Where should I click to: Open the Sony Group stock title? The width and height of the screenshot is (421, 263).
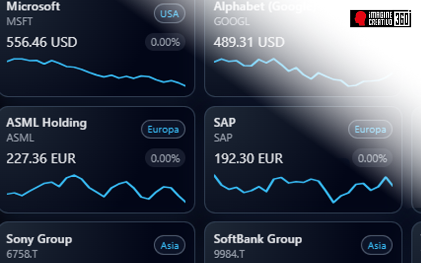coord(39,239)
